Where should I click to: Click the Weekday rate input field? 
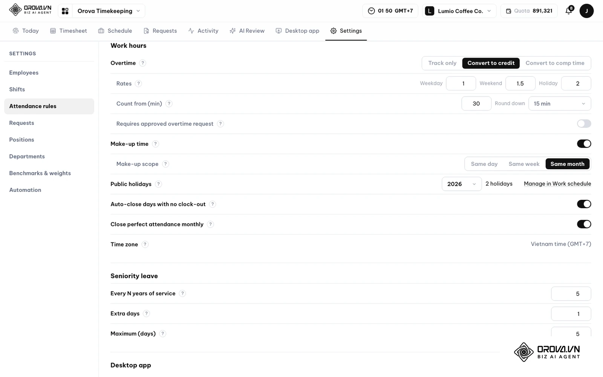(461, 84)
